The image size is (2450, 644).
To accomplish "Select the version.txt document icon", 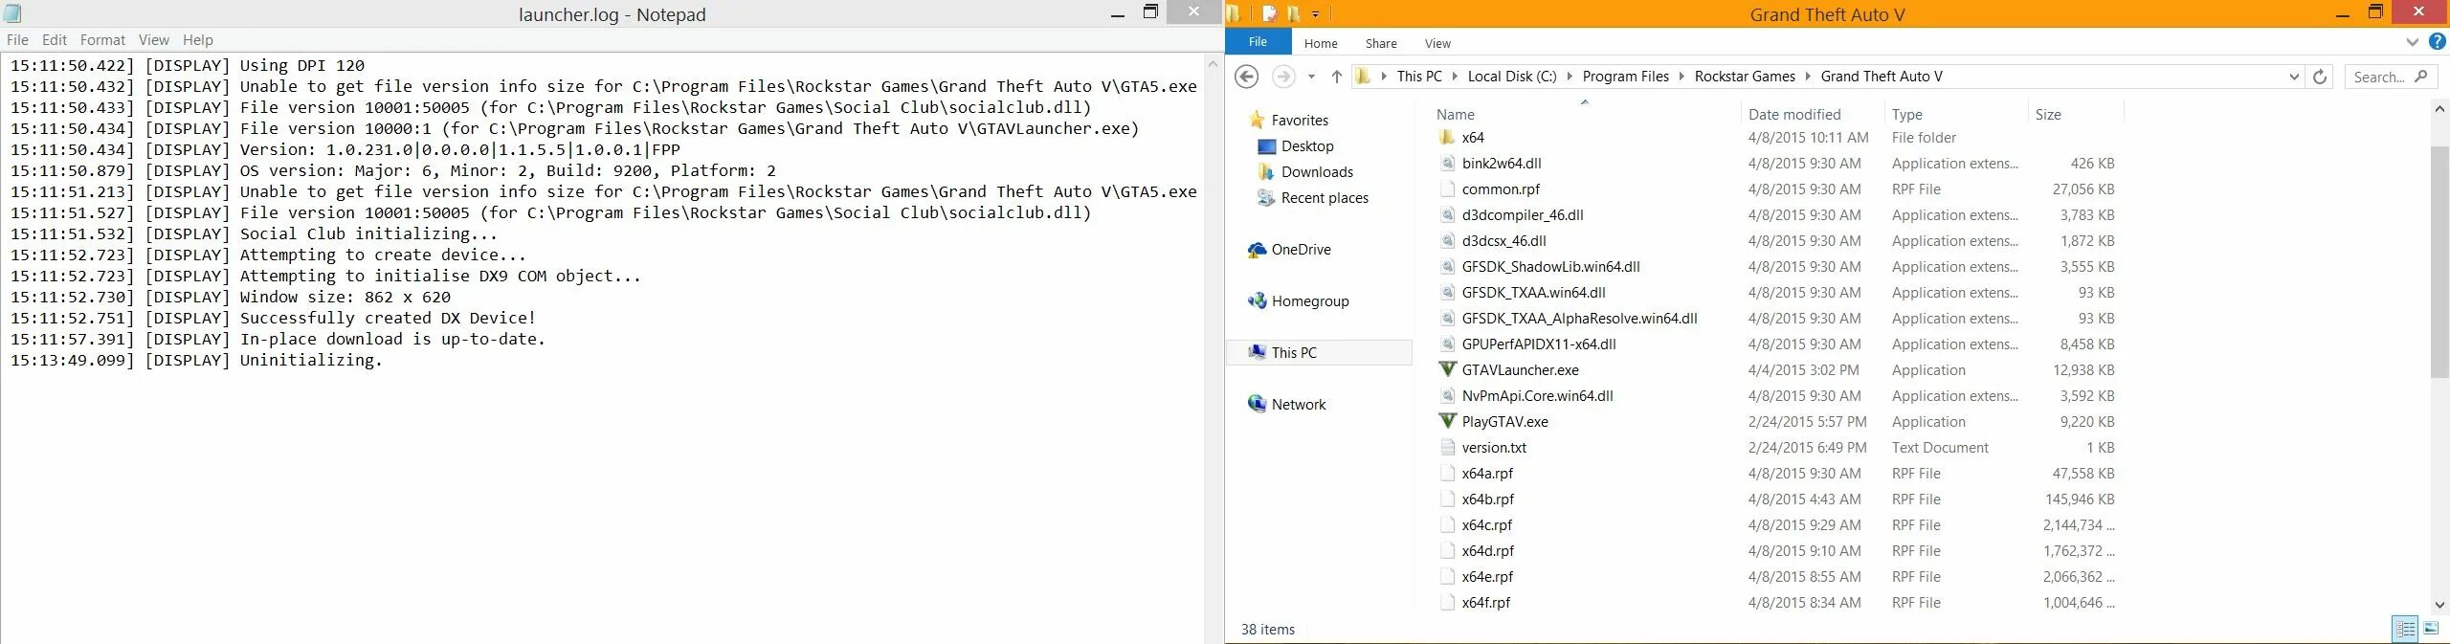I will (x=1447, y=448).
